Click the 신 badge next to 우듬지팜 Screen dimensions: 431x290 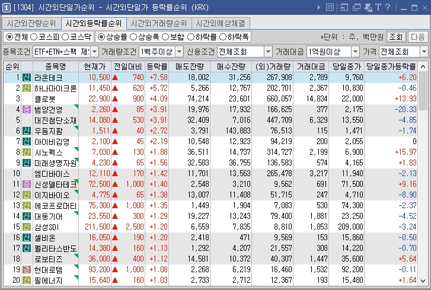click(27, 131)
